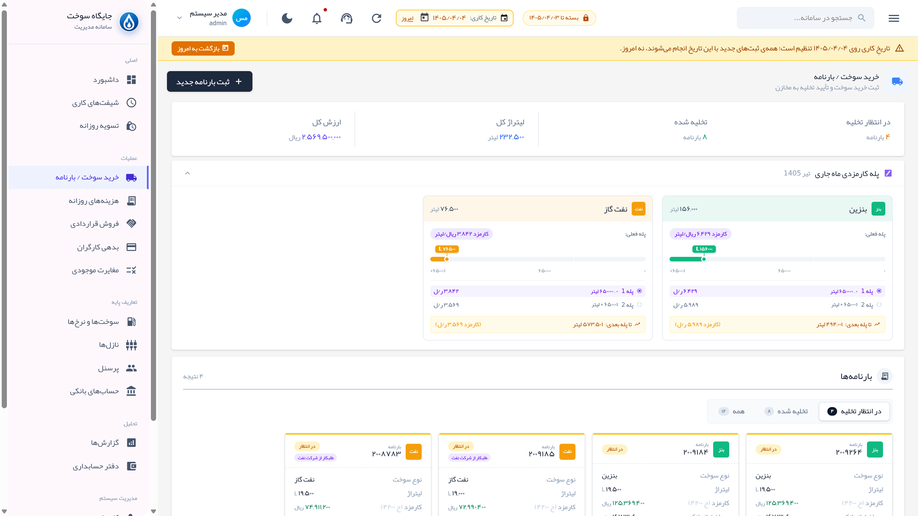The width and height of the screenshot is (918, 516).
Task: Click the handshake icon for contract sales
Action: click(131, 224)
